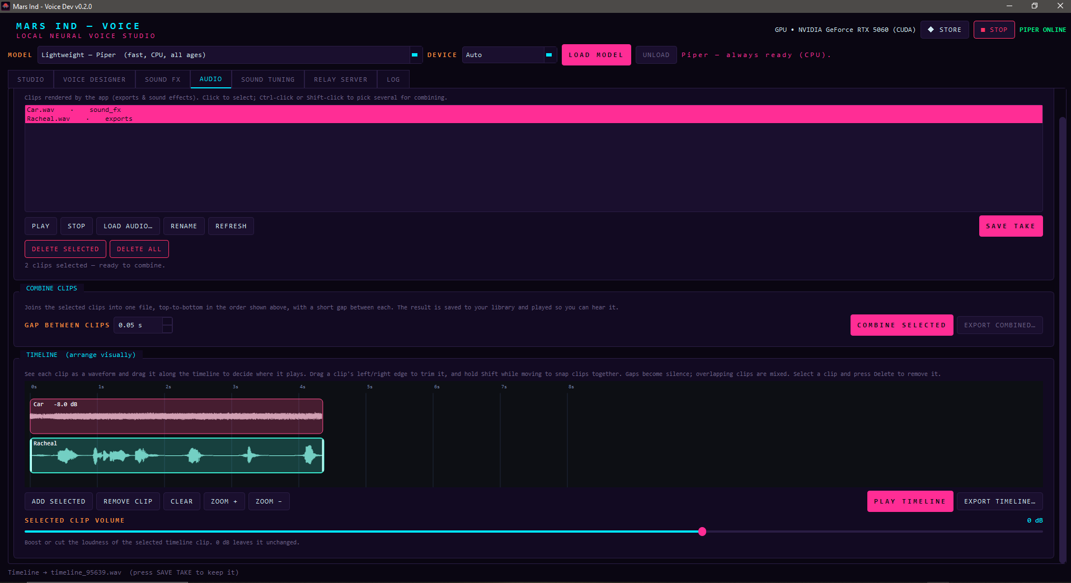
Task: Click the UNLOAD button
Action: tap(656, 55)
